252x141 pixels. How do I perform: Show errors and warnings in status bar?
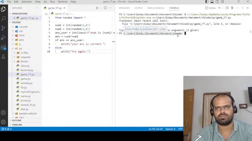pyautogui.click(x=7, y=129)
